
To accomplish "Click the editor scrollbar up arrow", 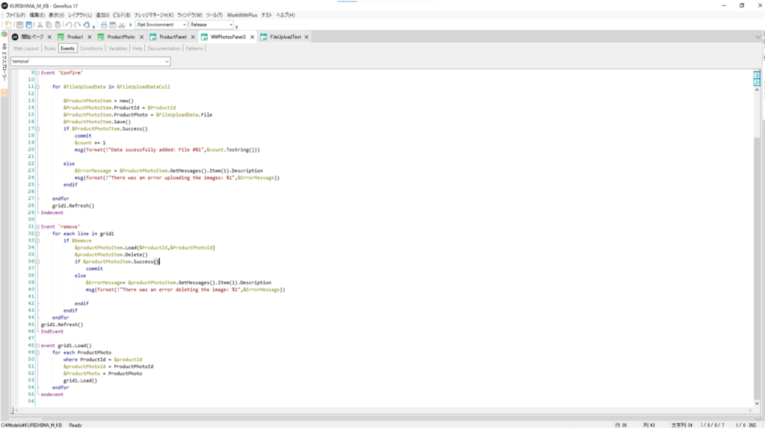I will (757, 90).
